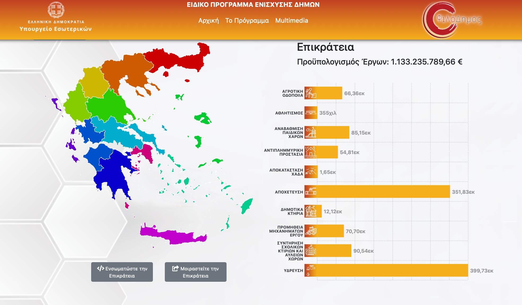The width and height of the screenshot is (522, 305).
Task: Click the 12,12εκ value label
Action: [333, 211]
